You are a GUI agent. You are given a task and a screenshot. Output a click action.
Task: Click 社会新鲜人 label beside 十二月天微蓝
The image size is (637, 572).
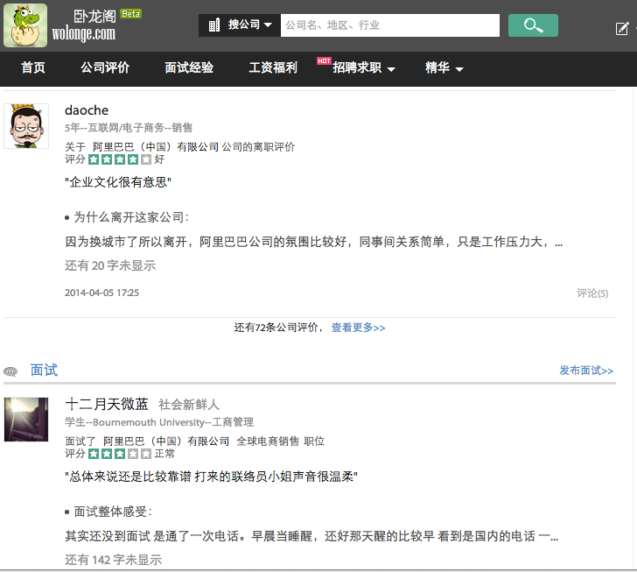[x=189, y=405]
